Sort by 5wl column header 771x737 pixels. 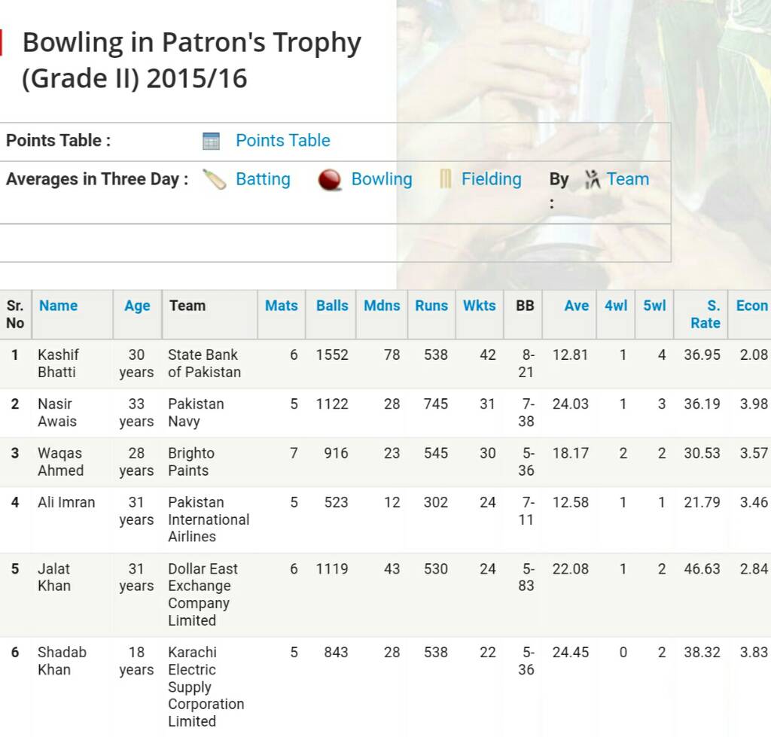tap(654, 306)
